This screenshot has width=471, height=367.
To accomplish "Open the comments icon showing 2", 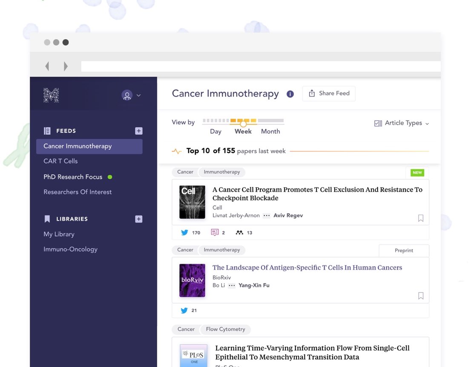I will coord(215,232).
